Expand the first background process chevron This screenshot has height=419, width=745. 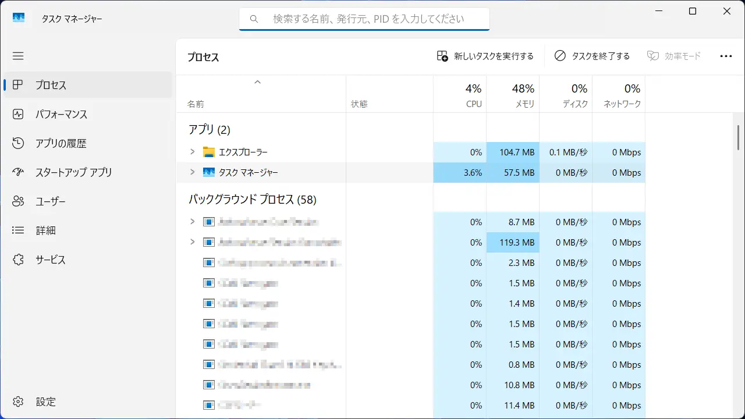click(x=193, y=222)
